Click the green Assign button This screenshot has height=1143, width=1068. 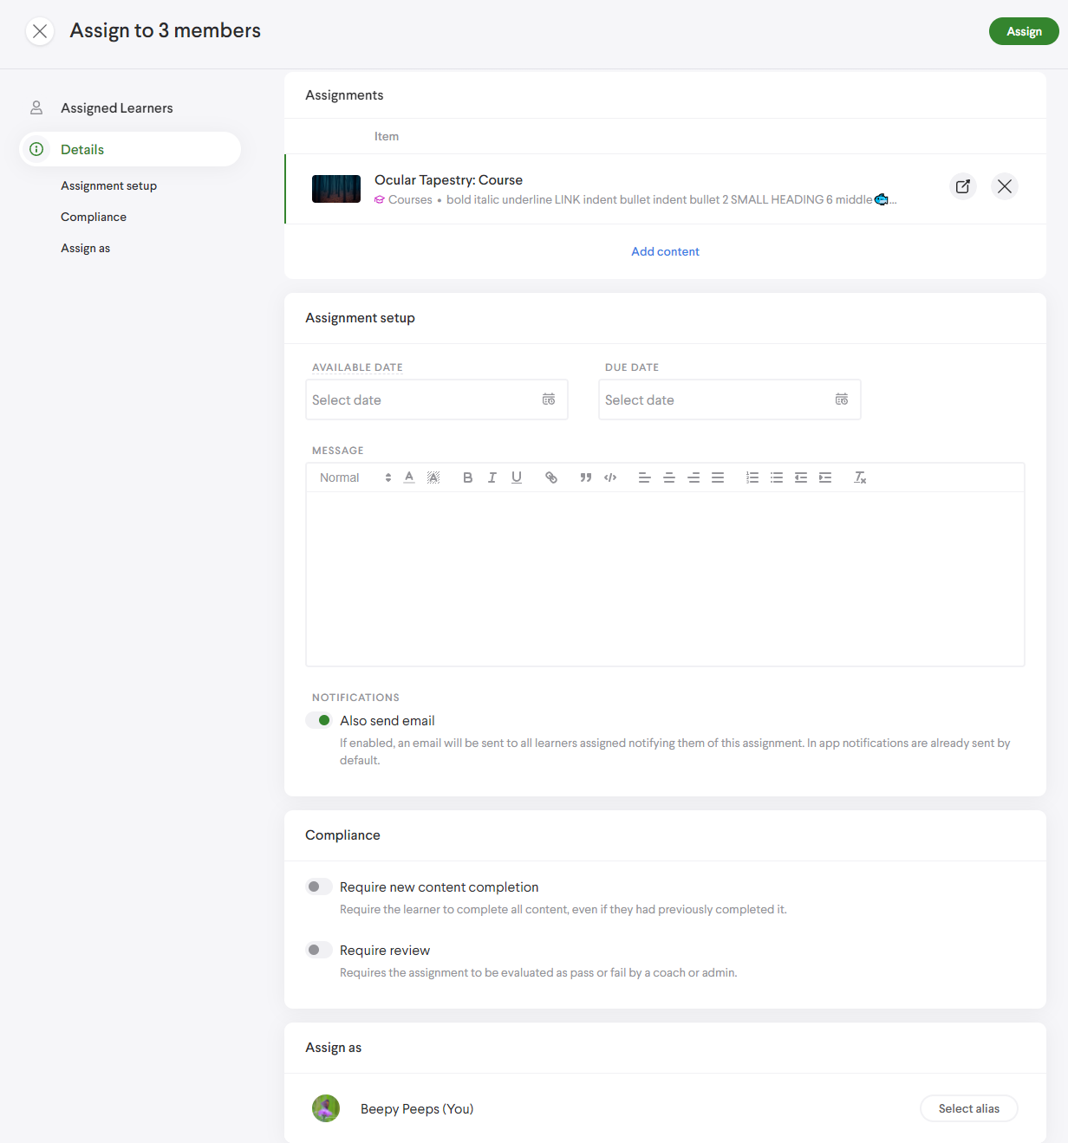[1023, 31]
